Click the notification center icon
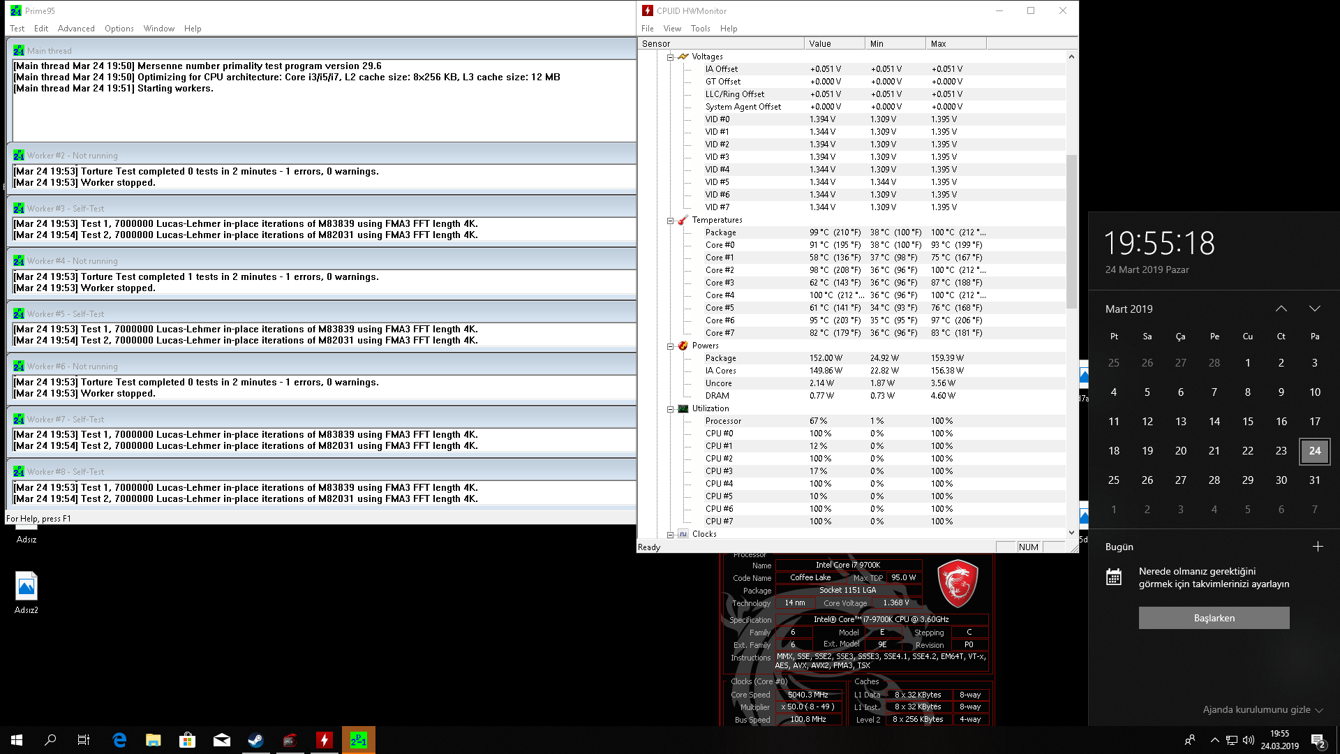1340x754 pixels. (1318, 740)
